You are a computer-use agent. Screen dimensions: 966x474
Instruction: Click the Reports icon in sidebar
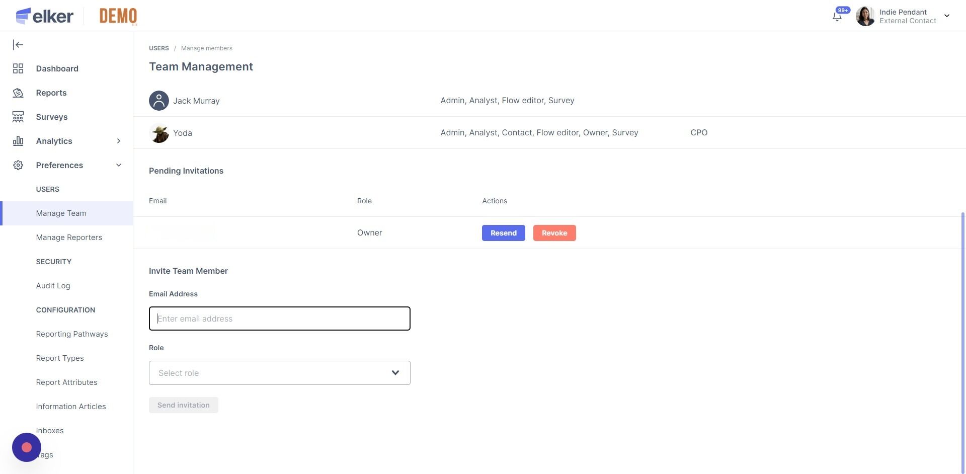click(18, 93)
